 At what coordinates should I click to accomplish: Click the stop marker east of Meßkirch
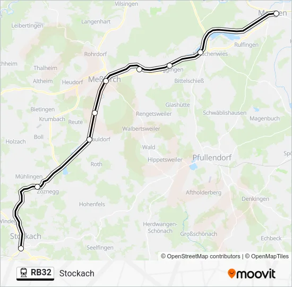pyautogui.click(x=139, y=70)
